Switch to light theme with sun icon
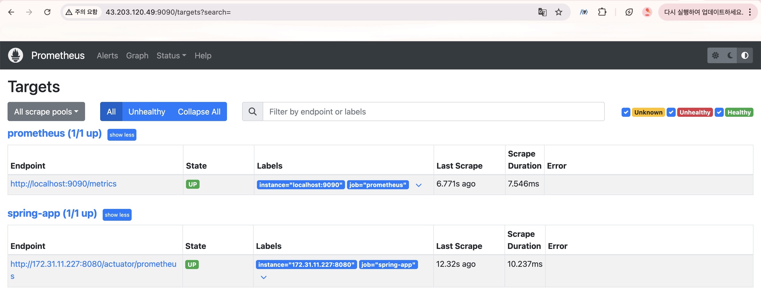This screenshot has height=299, width=761. (x=715, y=55)
